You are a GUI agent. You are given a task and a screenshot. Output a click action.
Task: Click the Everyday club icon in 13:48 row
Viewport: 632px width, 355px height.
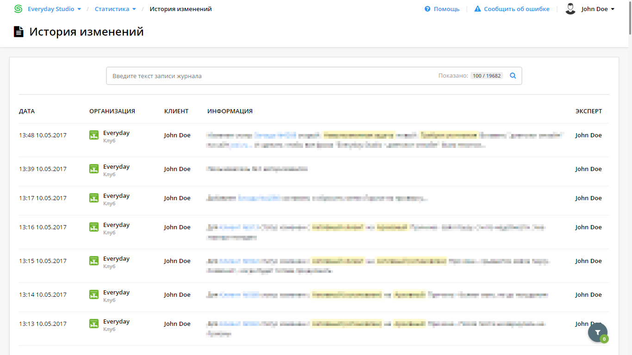click(x=94, y=135)
